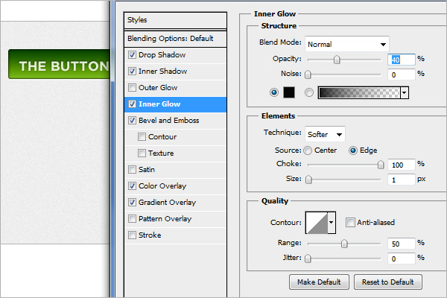The height and width of the screenshot is (298, 447).
Task: Click the Noise value field
Action: (x=401, y=74)
